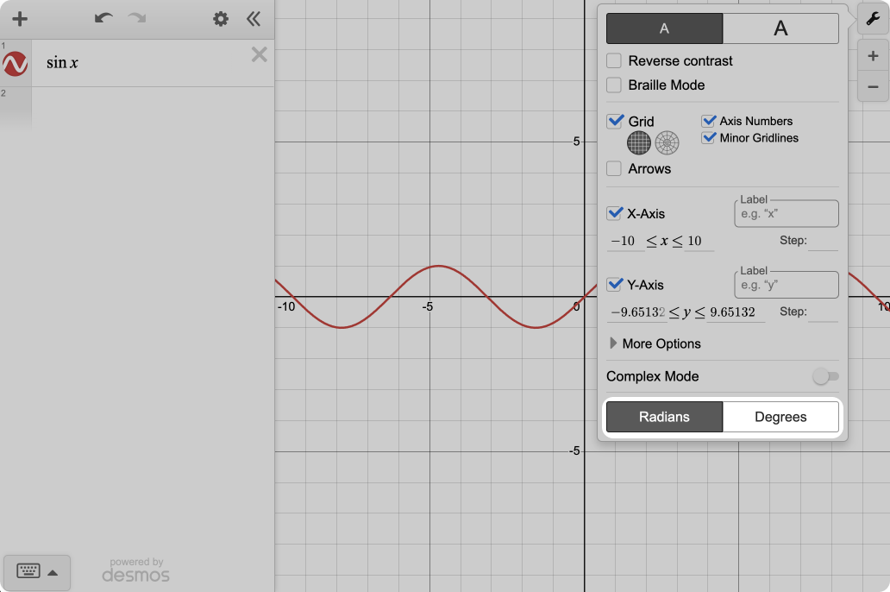Open expression list settings gear
Image resolution: width=890 pixels, height=592 pixels.
pos(221,19)
